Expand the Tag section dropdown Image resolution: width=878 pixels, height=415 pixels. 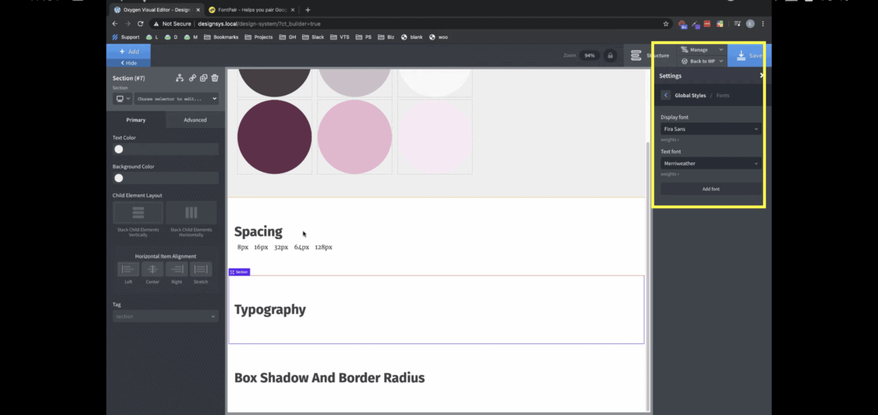click(x=165, y=316)
